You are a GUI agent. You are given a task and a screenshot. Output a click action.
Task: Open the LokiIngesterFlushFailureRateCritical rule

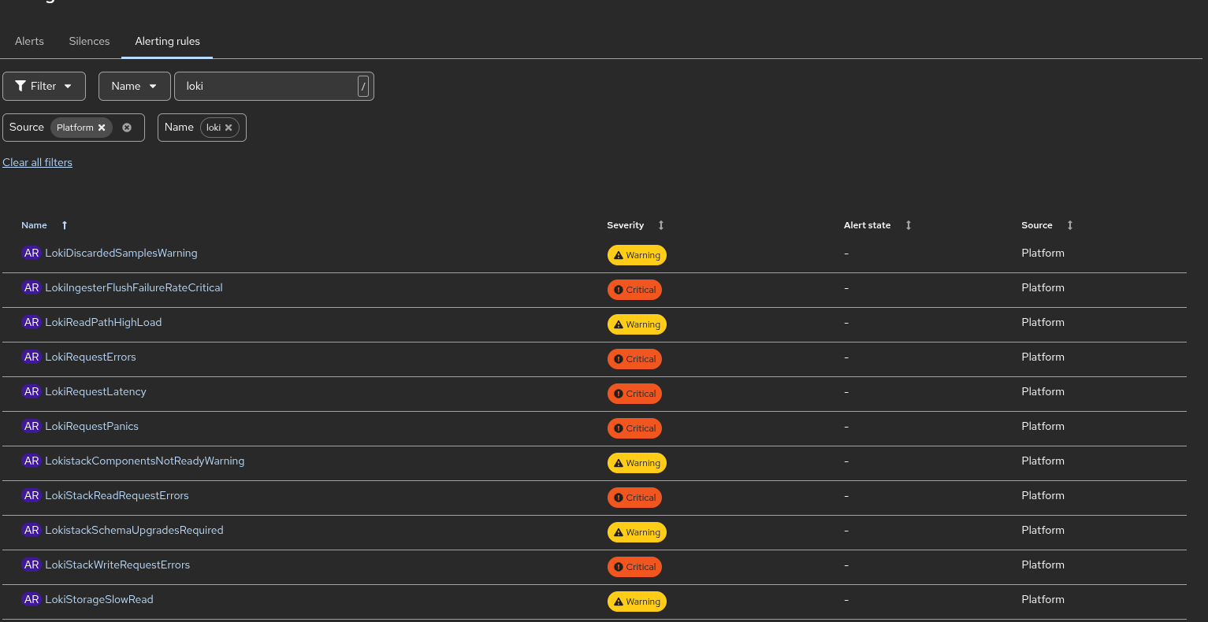[x=134, y=288]
